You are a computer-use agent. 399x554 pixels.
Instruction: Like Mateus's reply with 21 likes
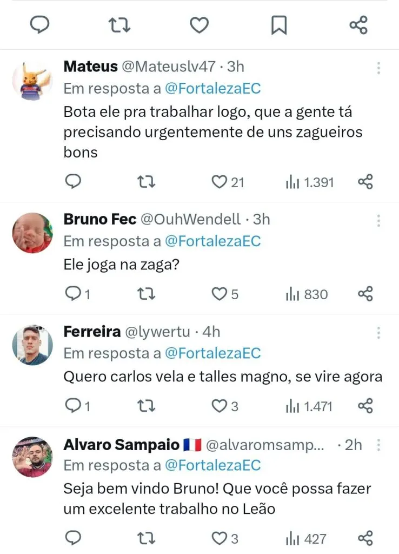point(220,182)
